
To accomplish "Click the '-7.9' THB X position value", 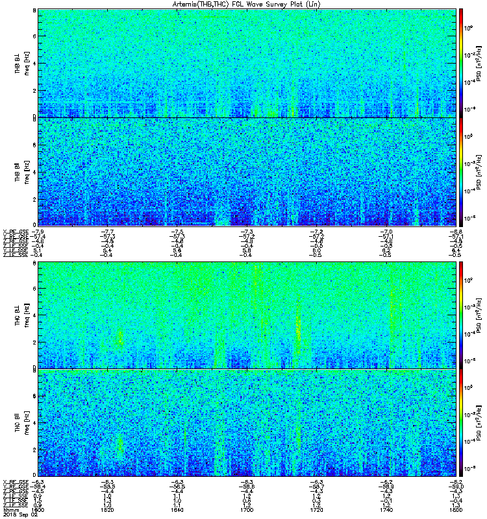I will 38,232.
